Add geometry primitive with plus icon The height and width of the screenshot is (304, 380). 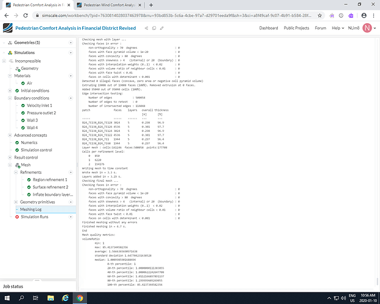[x=71, y=202]
